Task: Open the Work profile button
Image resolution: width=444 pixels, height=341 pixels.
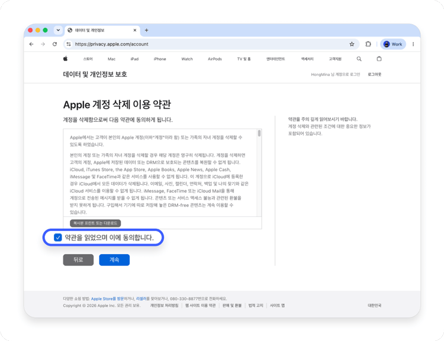Action: coord(393,44)
